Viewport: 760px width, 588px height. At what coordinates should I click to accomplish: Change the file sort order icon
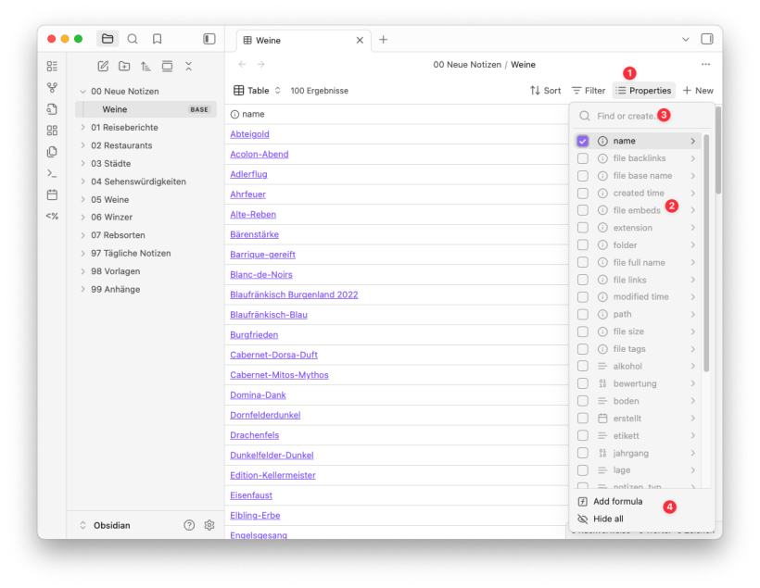tap(146, 67)
